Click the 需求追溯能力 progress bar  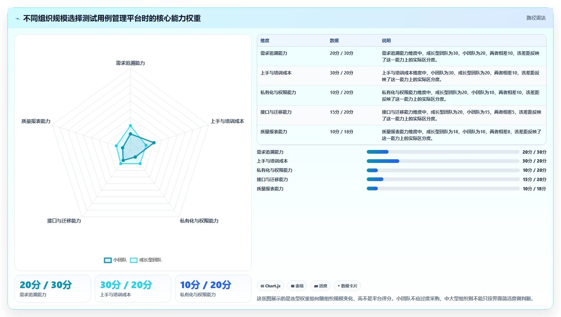(443, 152)
